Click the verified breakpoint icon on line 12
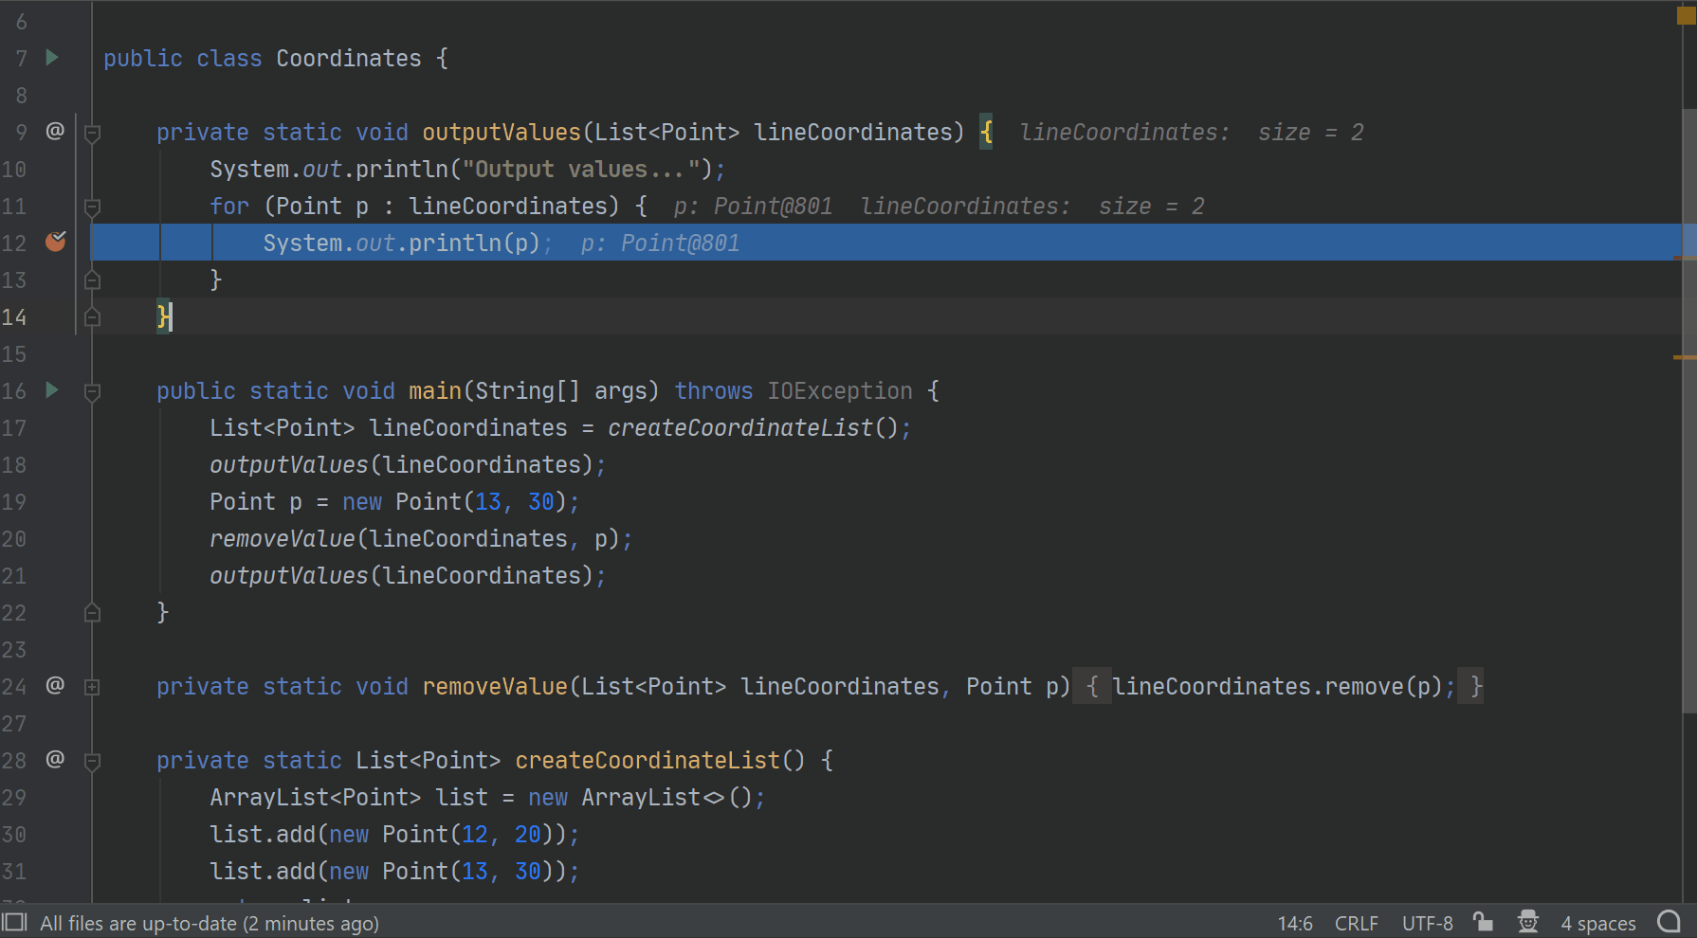Screen dimensions: 1697x938 coord(55,243)
